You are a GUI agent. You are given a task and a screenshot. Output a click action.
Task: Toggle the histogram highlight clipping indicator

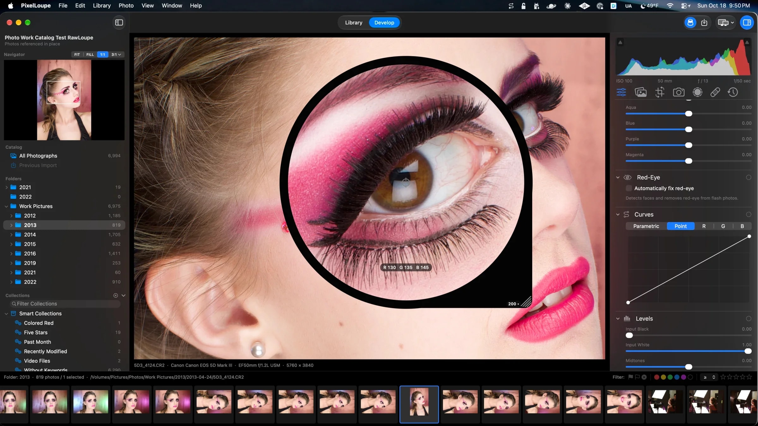747,42
